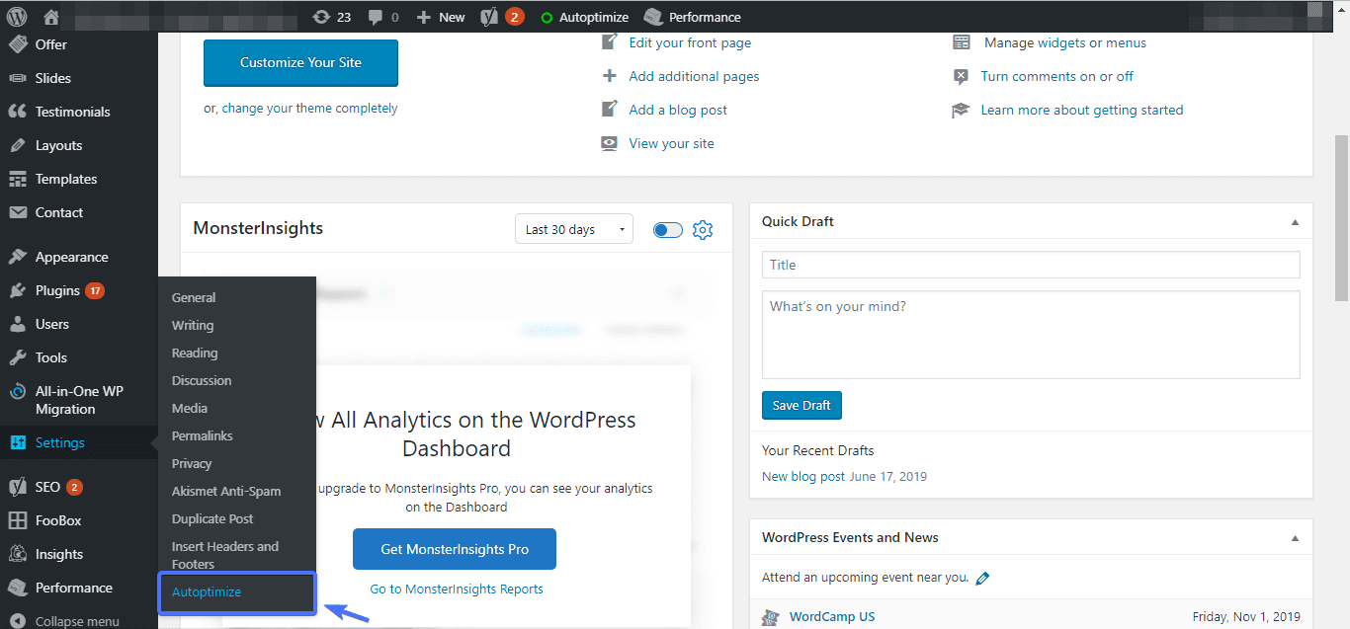The image size is (1350, 629).
Task: Click the What's on your mind textarea
Action: pos(1031,335)
